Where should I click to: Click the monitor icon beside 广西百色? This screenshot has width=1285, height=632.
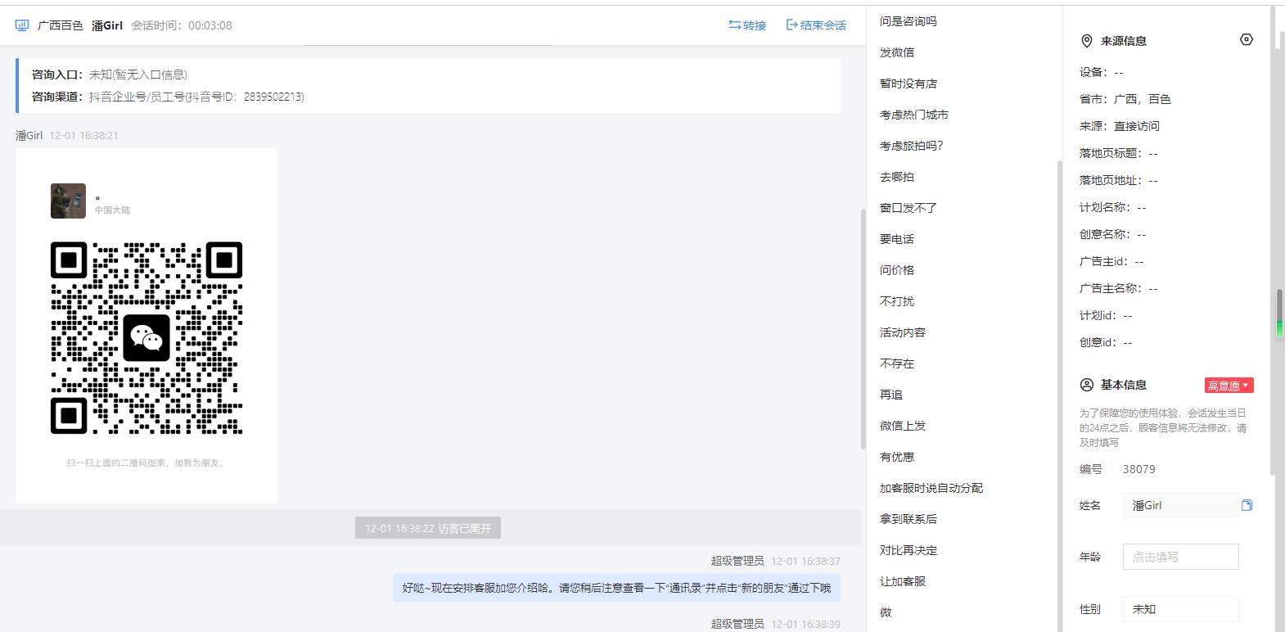click(x=22, y=25)
